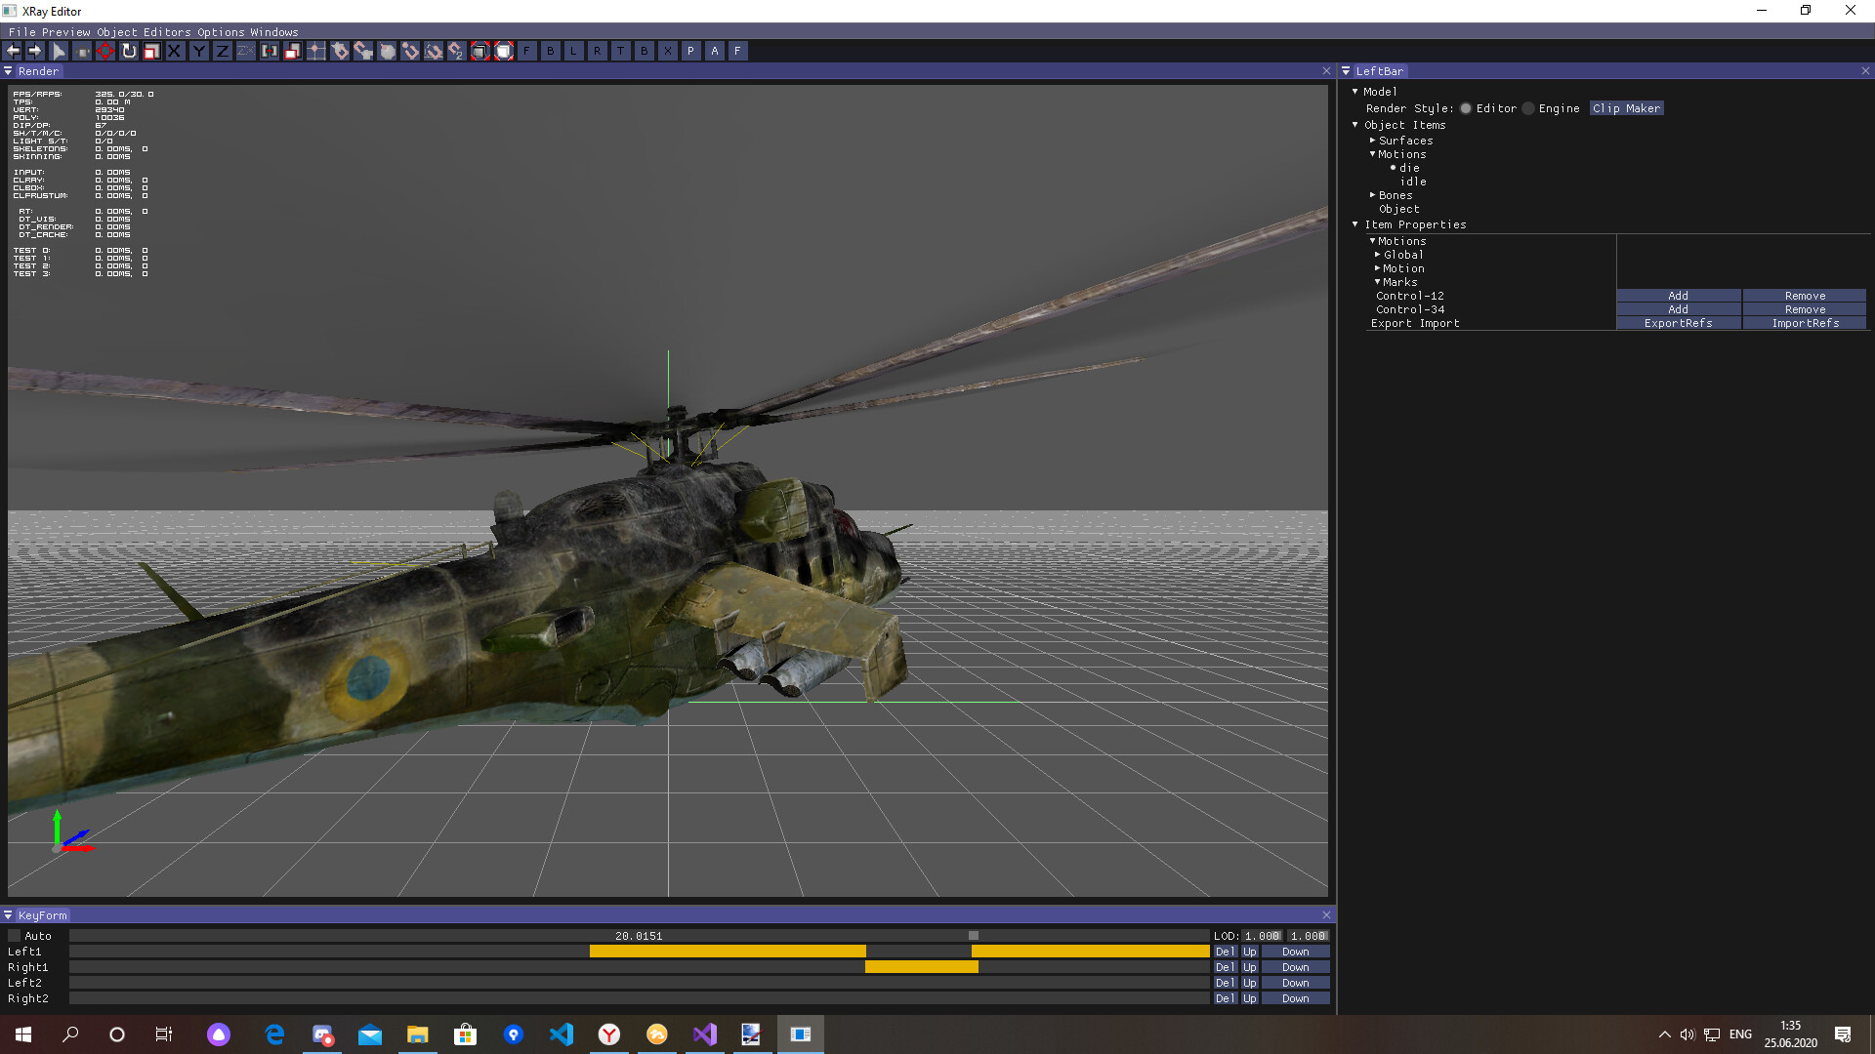1875x1054 pixels.
Task: Click the redo right-arrow toolbar icon
Action: pyautogui.click(x=36, y=51)
